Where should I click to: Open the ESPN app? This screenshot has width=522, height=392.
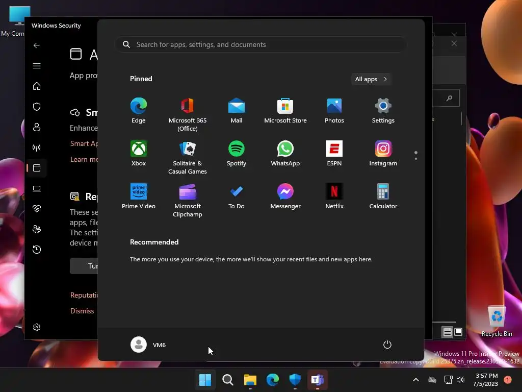(334, 153)
